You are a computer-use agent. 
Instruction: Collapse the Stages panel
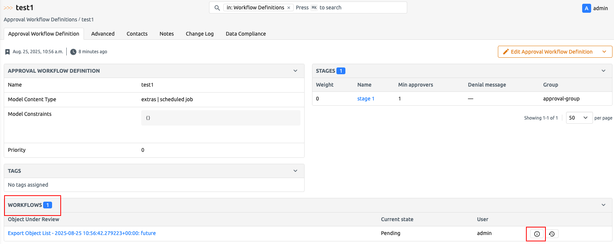tap(603, 71)
